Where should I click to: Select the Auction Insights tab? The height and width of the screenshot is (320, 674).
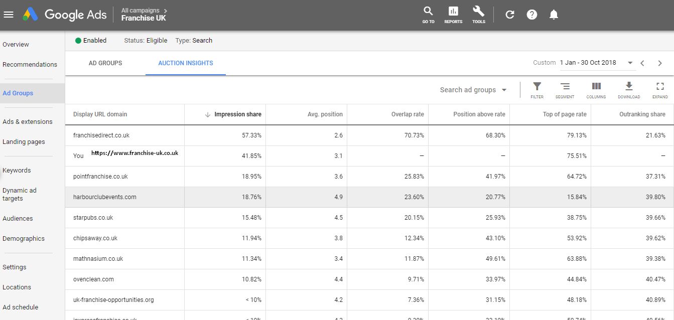(186, 63)
